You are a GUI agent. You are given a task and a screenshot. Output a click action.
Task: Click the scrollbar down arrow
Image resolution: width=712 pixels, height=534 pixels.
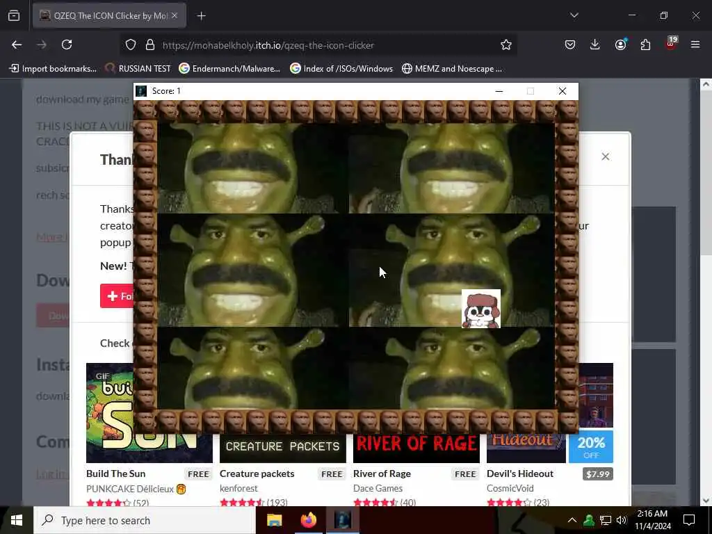click(706, 501)
